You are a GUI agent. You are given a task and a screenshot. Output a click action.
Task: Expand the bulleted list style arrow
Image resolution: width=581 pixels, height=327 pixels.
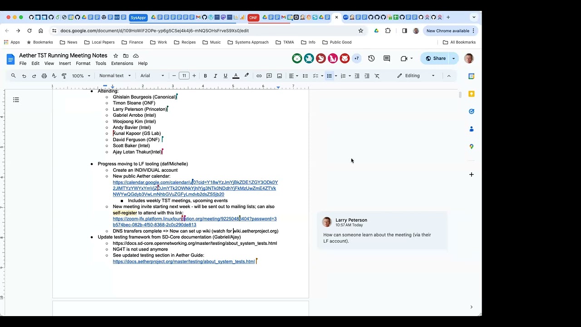[336, 76]
